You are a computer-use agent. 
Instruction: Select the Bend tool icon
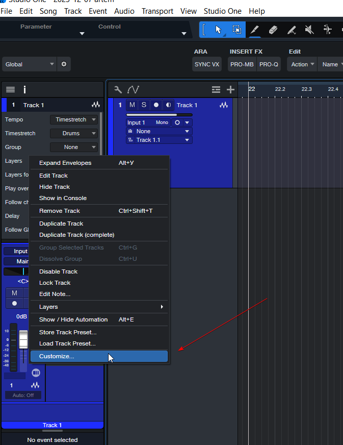[327, 30]
